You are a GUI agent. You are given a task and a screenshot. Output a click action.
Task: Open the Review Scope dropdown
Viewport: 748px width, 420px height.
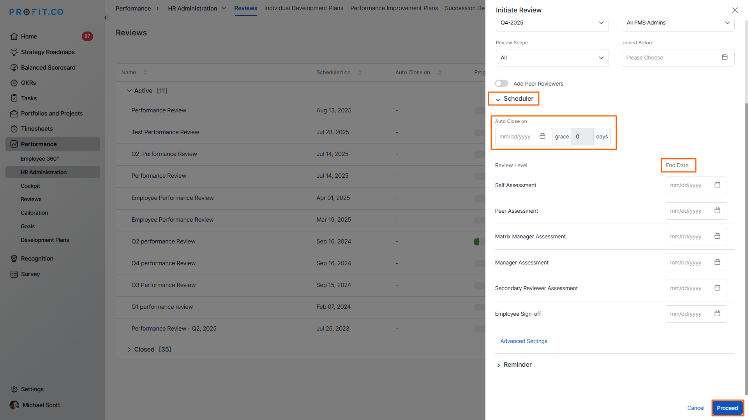coord(552,58)
